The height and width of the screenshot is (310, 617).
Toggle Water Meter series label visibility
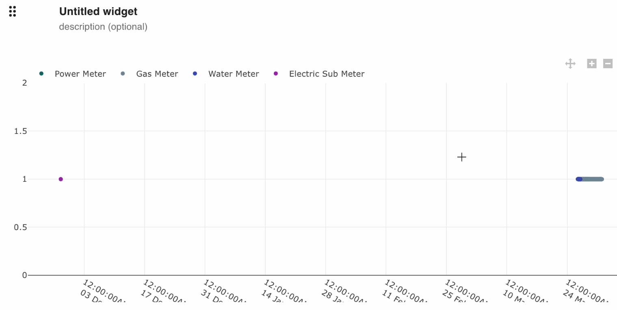pos(233,74)
